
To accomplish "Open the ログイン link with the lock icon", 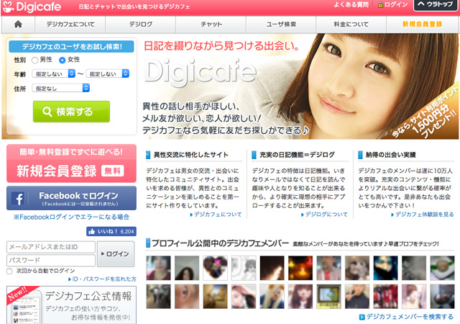I will [x=392, y=5].
